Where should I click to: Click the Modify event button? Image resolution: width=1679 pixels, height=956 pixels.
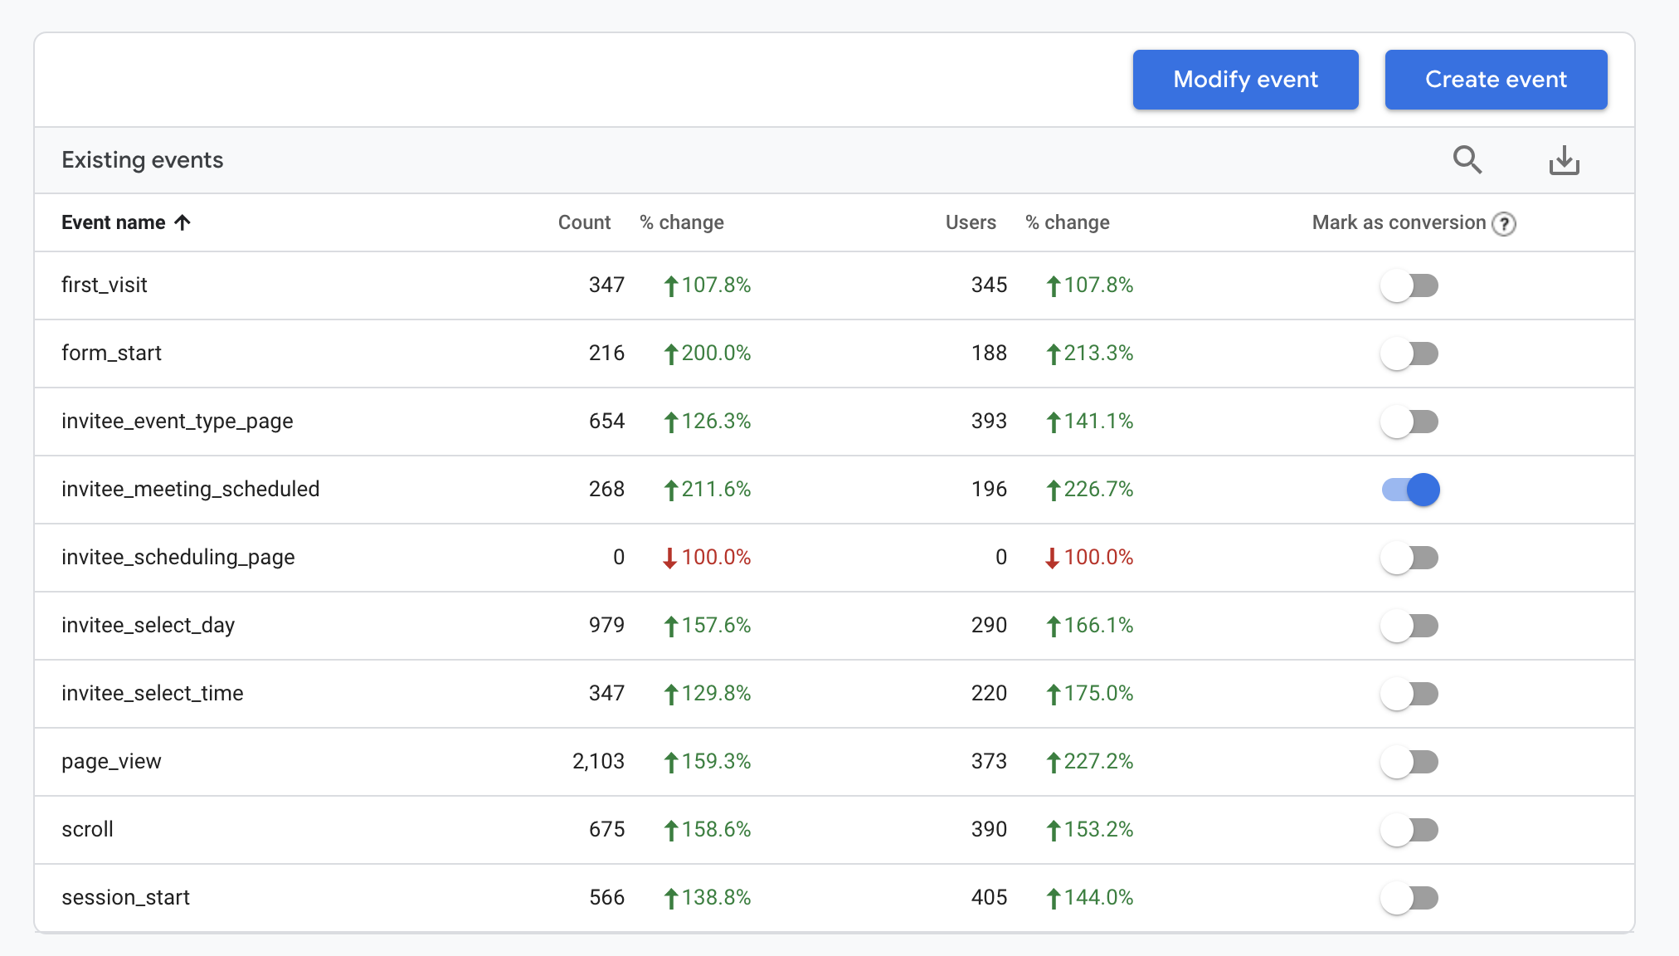pos(1245,80)
